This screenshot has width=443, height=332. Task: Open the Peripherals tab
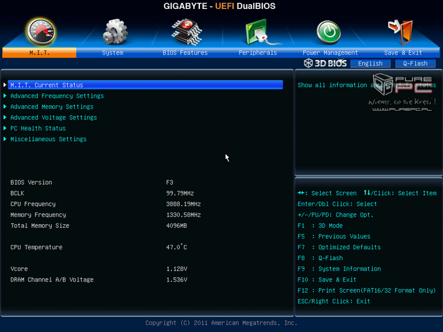click(257, 53)
